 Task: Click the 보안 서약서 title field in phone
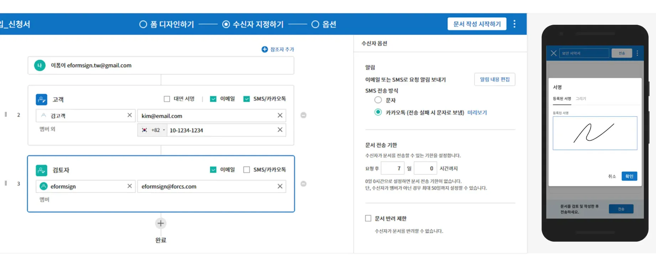click(x=584, y=53)
